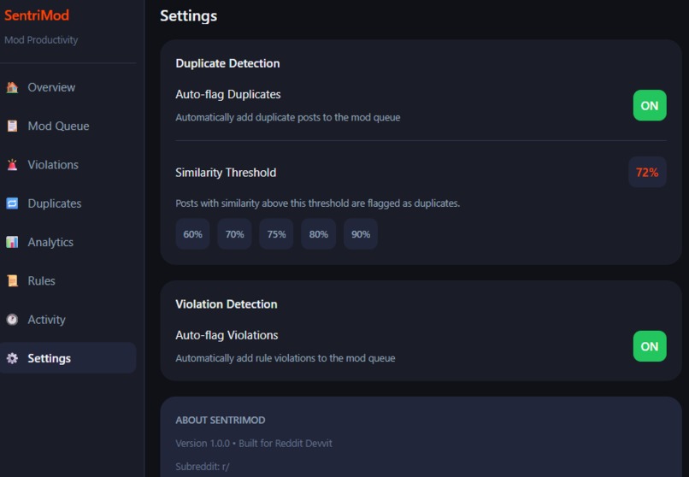Click the ABOUT SENTRIMOD heading
Image resolution: width=689 pixels, height=477 pixels.
pos(221,420)
